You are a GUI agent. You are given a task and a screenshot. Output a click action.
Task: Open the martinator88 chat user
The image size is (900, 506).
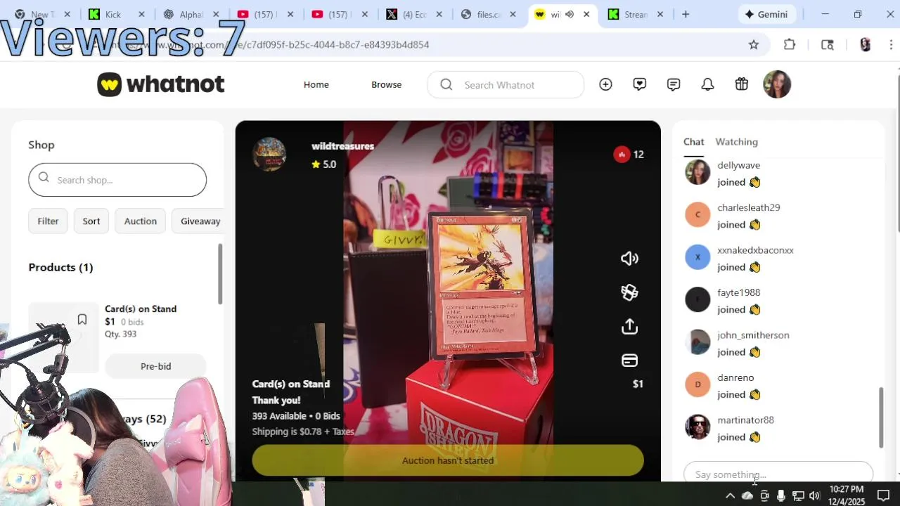(x=745, y=420)
